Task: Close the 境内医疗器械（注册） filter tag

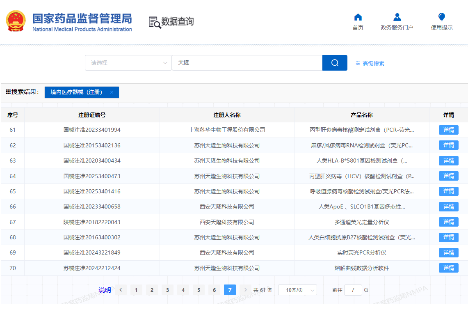Action: [x=112, y=92]
